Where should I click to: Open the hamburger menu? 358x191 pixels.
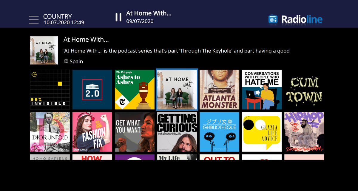34,20
